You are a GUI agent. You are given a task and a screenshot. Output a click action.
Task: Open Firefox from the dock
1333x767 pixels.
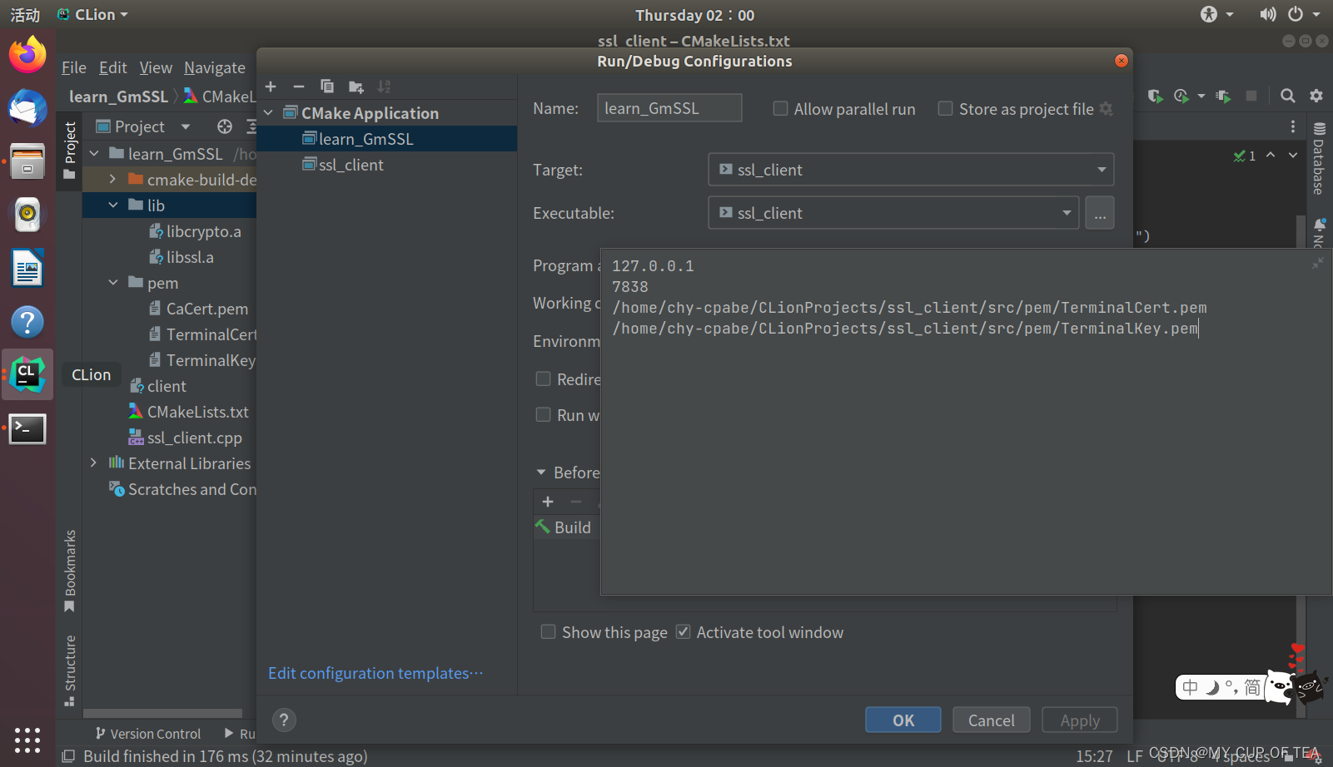coord(27,56)
